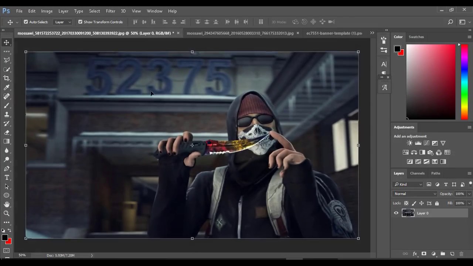This screenshot has height=266, width=473.
Task: Add a Curves adjustment
Action: [x=426, y=143]
